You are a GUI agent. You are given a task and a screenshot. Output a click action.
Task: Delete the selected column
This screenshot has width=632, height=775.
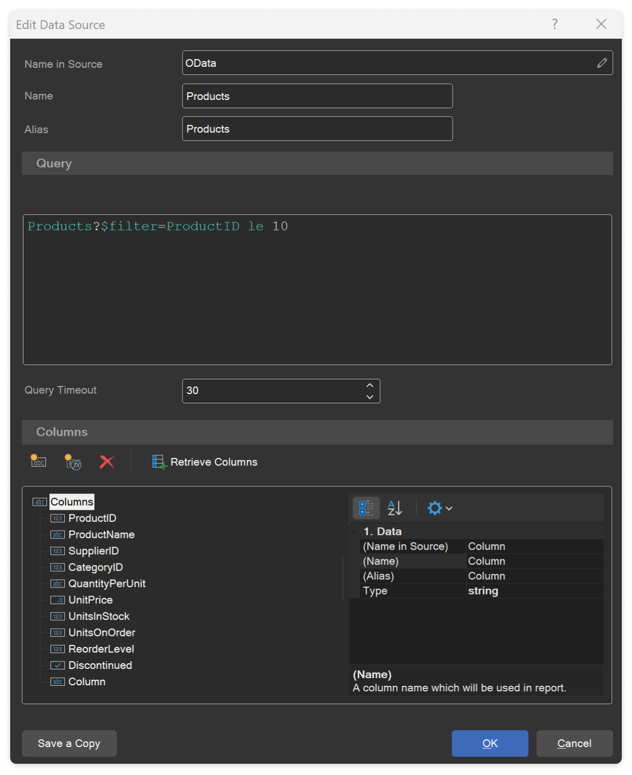pos(107,461)
